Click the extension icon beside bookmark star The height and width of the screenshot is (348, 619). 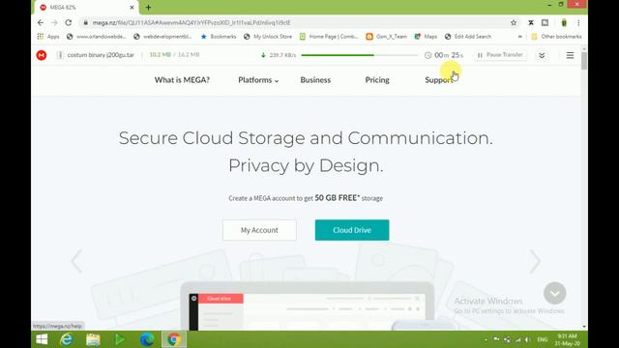tap(531, 23)
